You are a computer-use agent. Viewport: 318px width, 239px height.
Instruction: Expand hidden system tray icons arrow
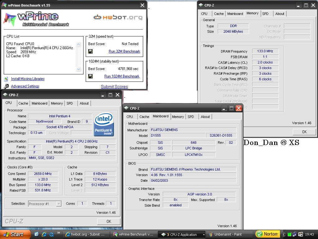click(x=284, y=234)
